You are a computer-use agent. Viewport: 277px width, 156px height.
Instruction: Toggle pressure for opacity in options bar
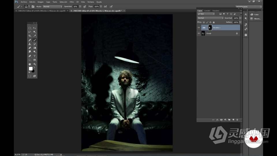pos(85,7)
